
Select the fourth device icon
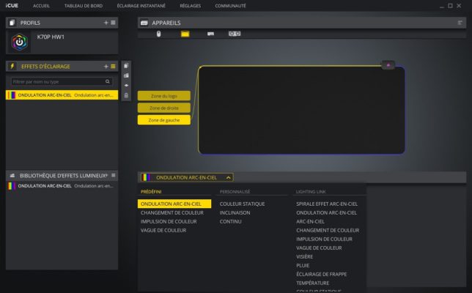[x=235, y=34]
